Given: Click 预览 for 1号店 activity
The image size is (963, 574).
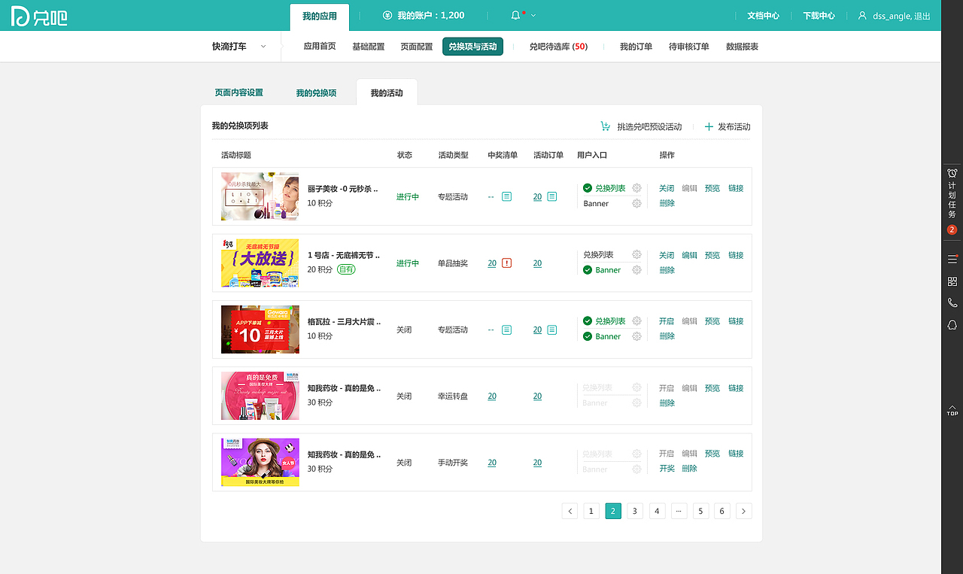Looking at the screenshot, I should 712,255.
